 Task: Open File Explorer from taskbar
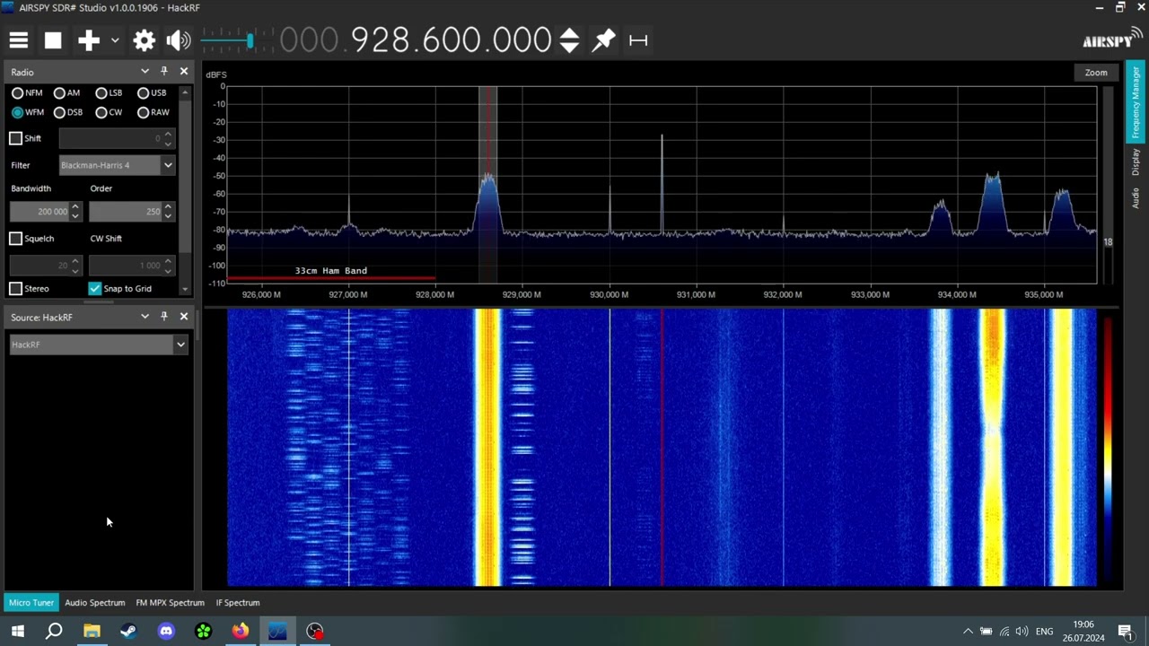tap(92, 631)
